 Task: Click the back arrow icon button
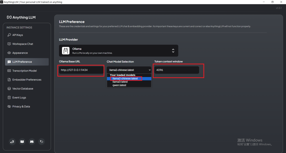pos(41,142)
